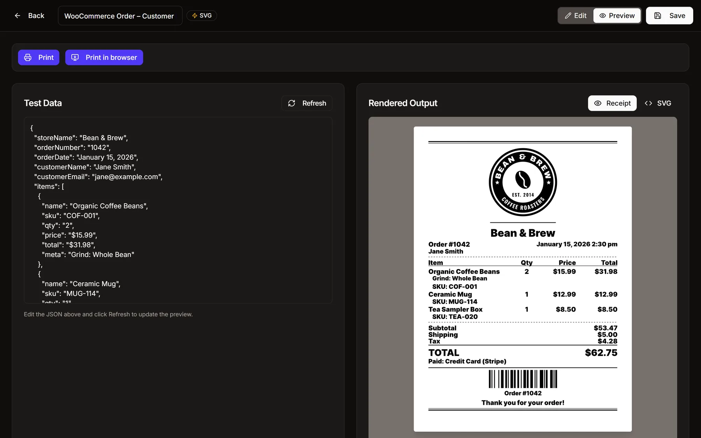Click Print in browser

(104, 58)
